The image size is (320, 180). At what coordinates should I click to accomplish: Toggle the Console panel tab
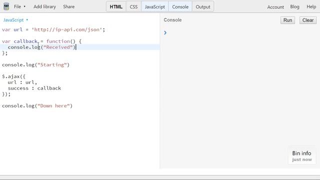click(x=180, y=6)
